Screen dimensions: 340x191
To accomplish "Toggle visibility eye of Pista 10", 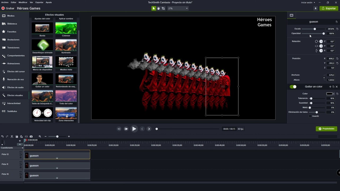I will [20, 172].
